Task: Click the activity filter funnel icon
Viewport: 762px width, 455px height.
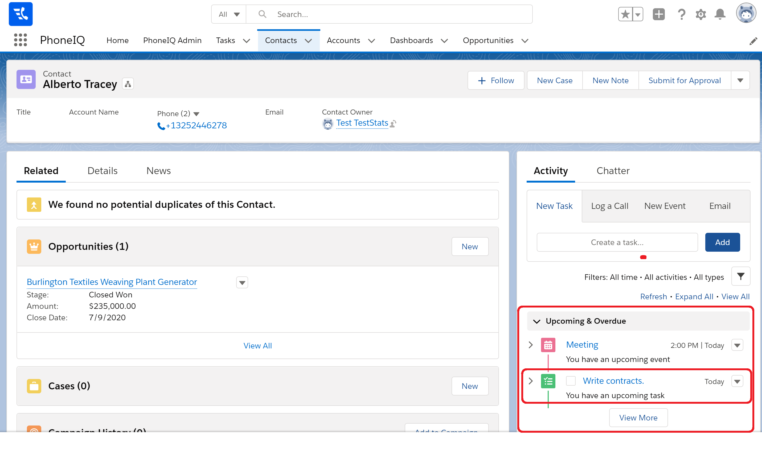Action: click(740, 277)
